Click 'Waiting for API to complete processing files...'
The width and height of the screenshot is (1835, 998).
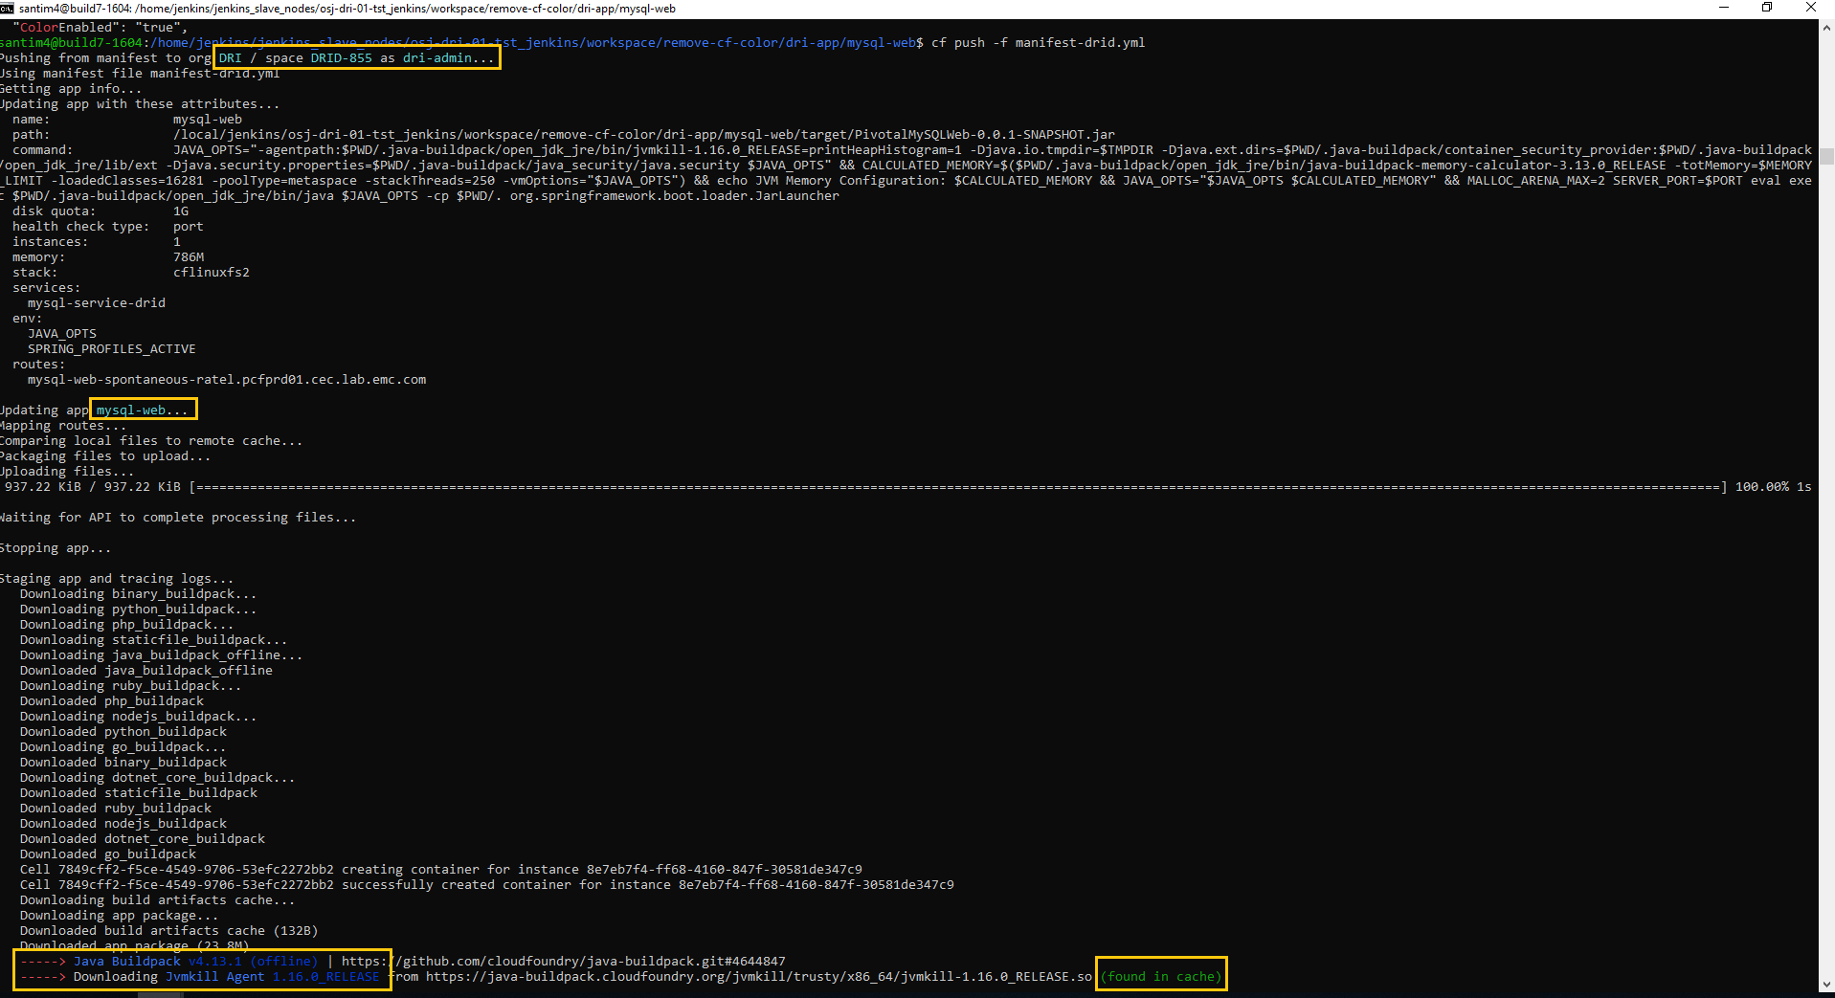[x=178, y=518]
